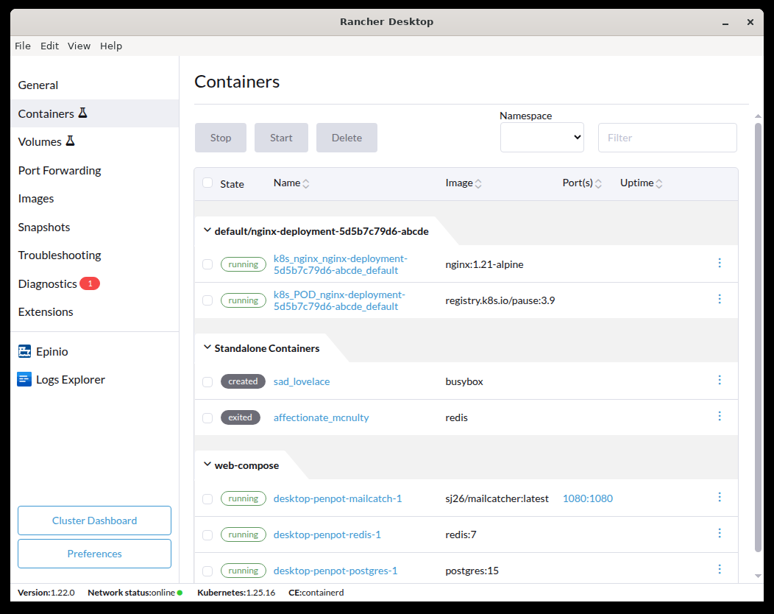Click the Logs Explorer sidebar icon
The image size is (774, 614).
click(23, 379)
